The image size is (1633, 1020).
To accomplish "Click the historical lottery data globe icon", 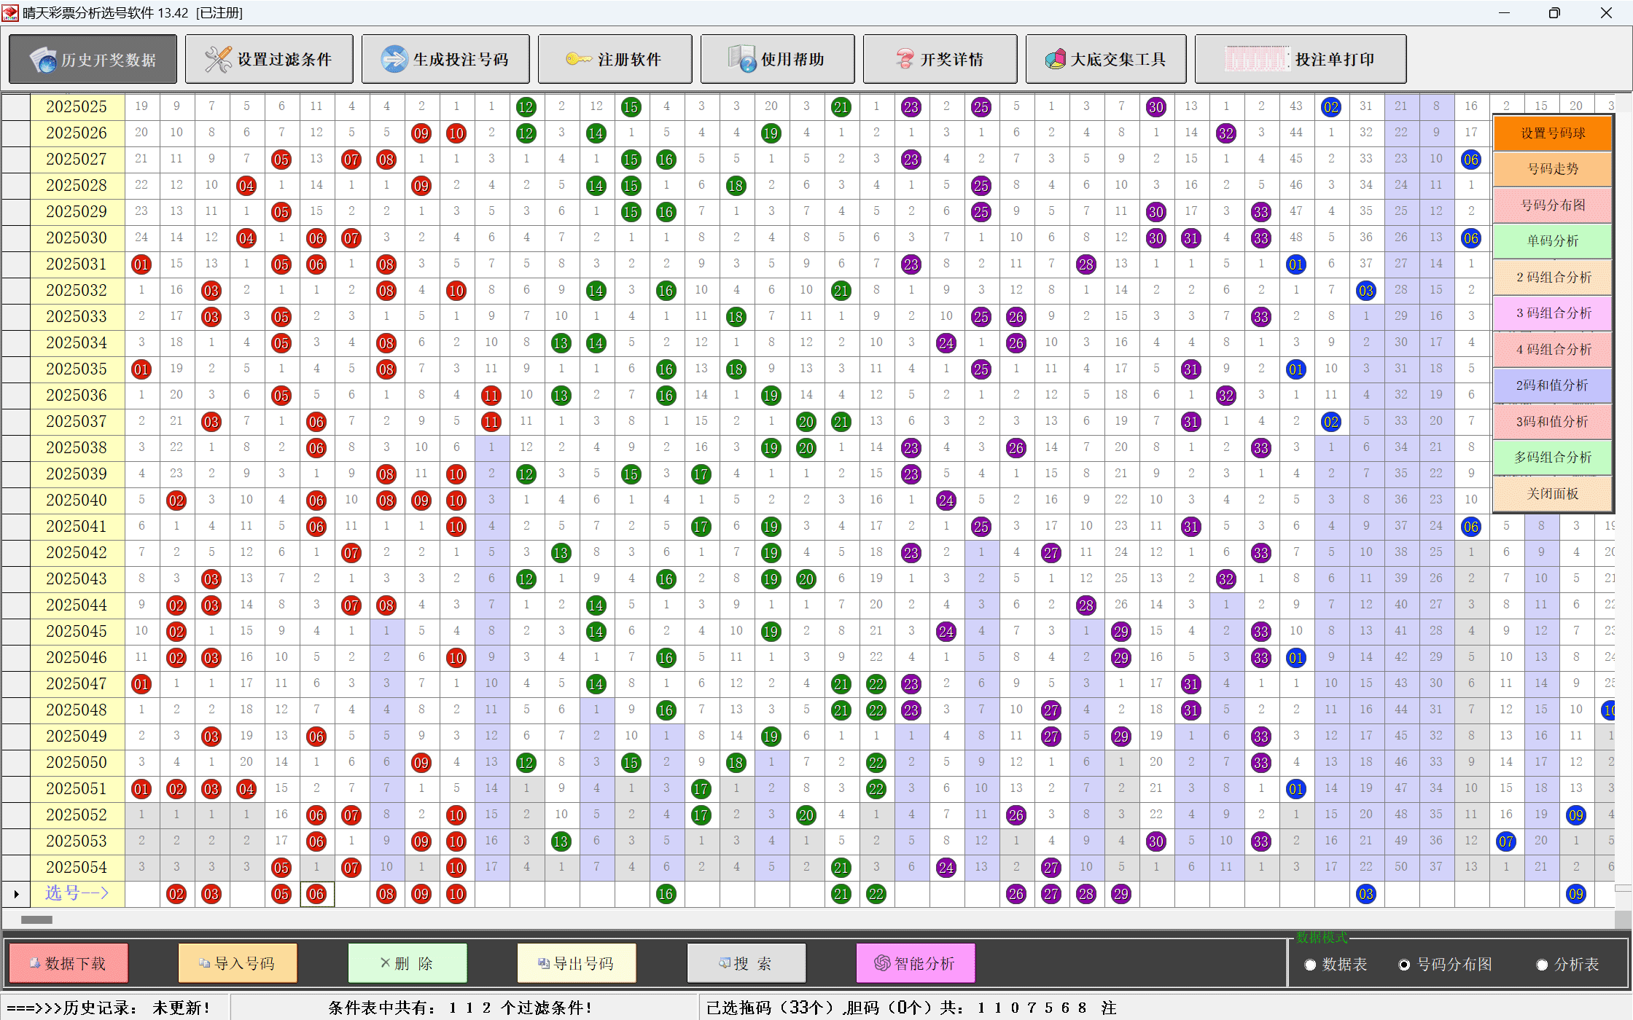I will tap(43, 60).
